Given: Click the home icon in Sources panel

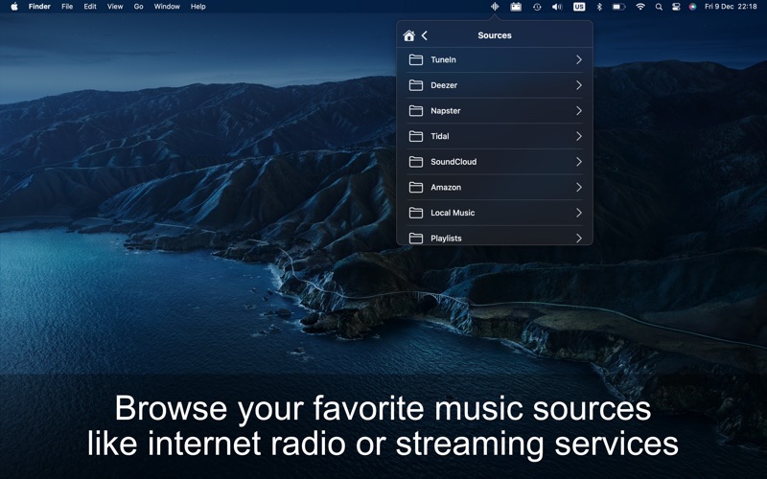Looking at the screenshot, I should coord(409,35).
